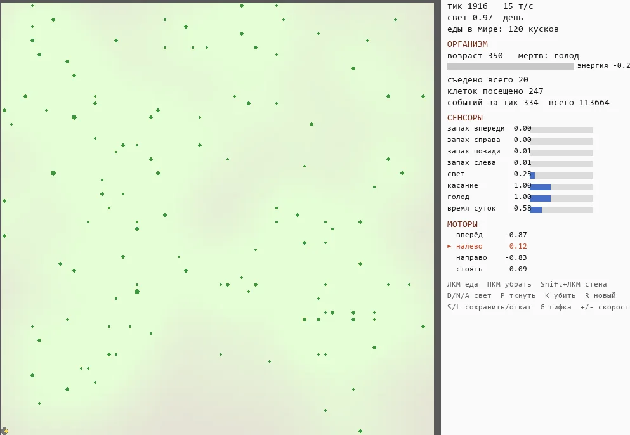Click the запас справа sensor label

474,140
